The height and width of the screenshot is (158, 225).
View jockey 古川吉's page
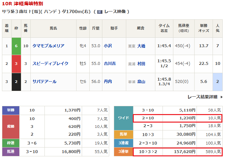110,64
